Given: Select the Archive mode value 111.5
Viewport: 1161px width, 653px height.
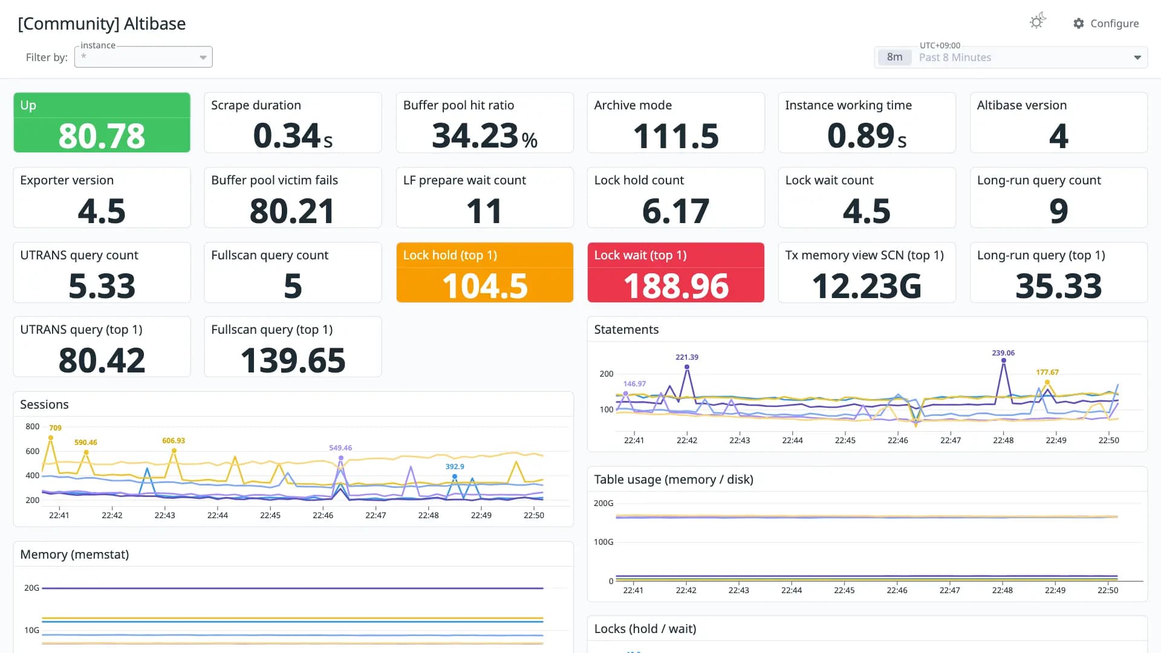Looking at the screenshot, I should [x=675, y=136].
